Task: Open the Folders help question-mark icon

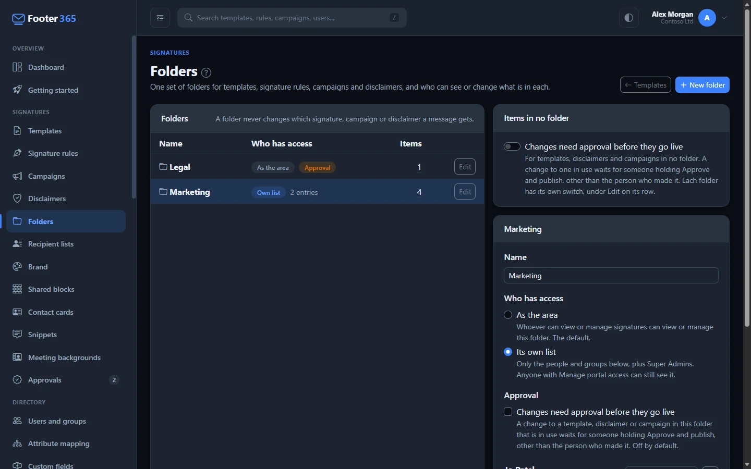Action: (x=206, y=72)
